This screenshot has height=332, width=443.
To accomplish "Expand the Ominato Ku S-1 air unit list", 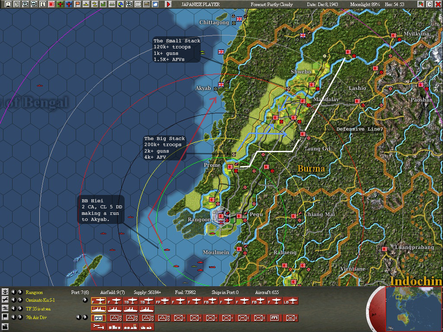I will coord(85,300).
